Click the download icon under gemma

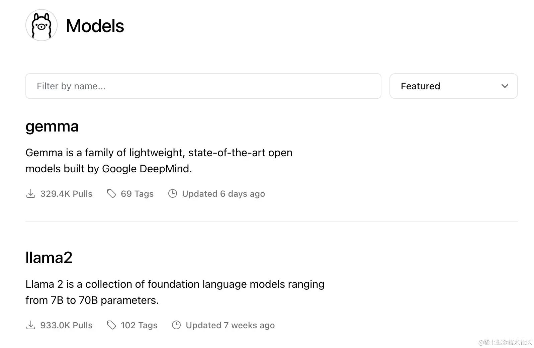point(31,194)
